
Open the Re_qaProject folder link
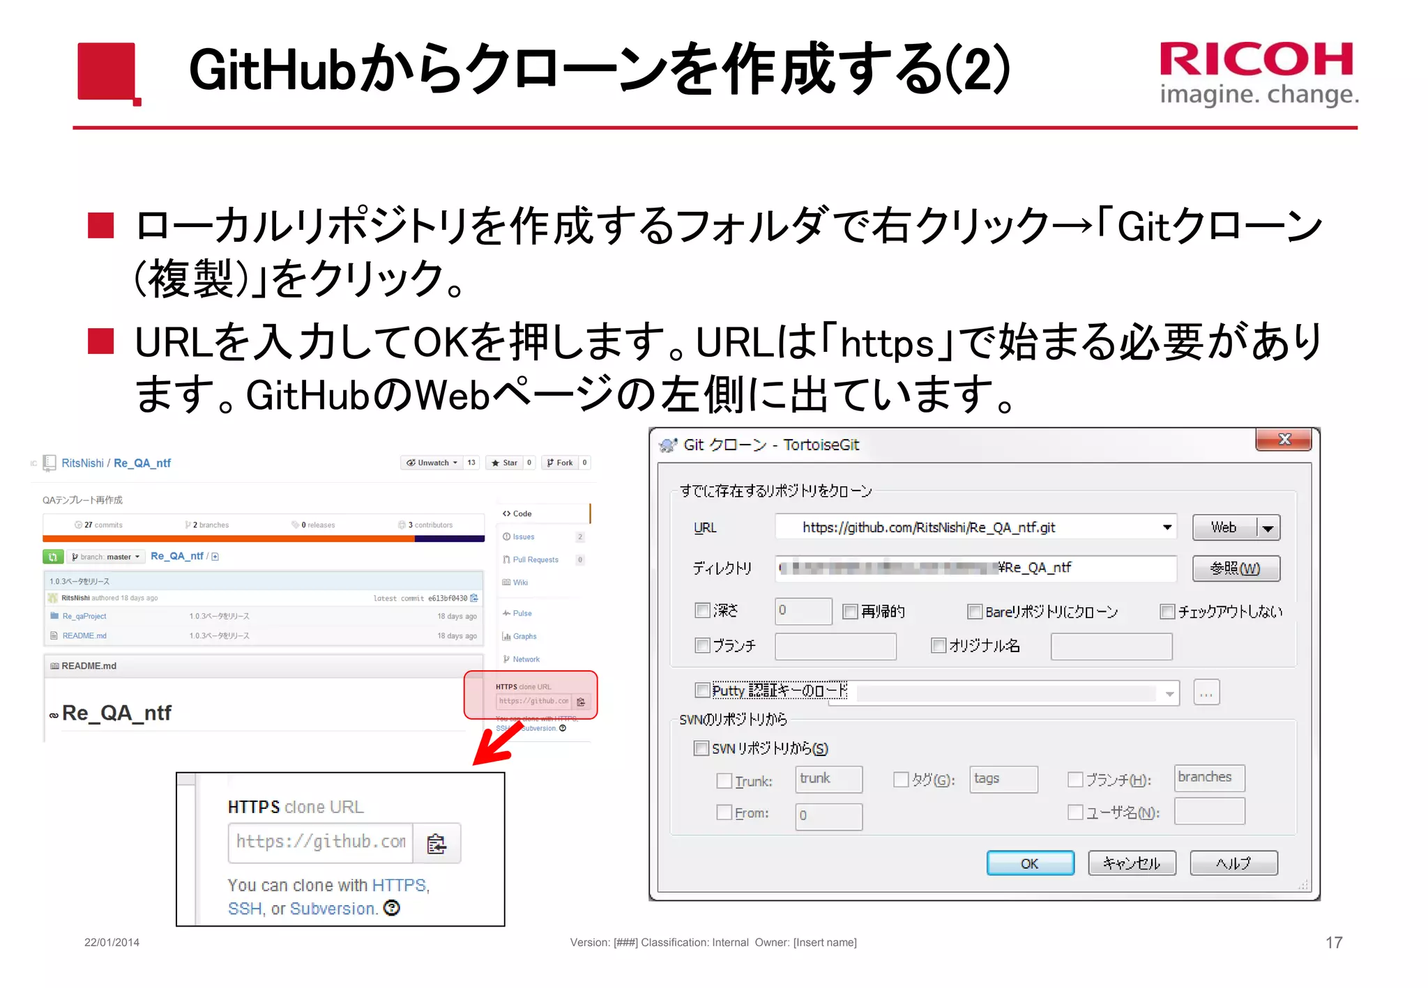(x=84, y=616)
